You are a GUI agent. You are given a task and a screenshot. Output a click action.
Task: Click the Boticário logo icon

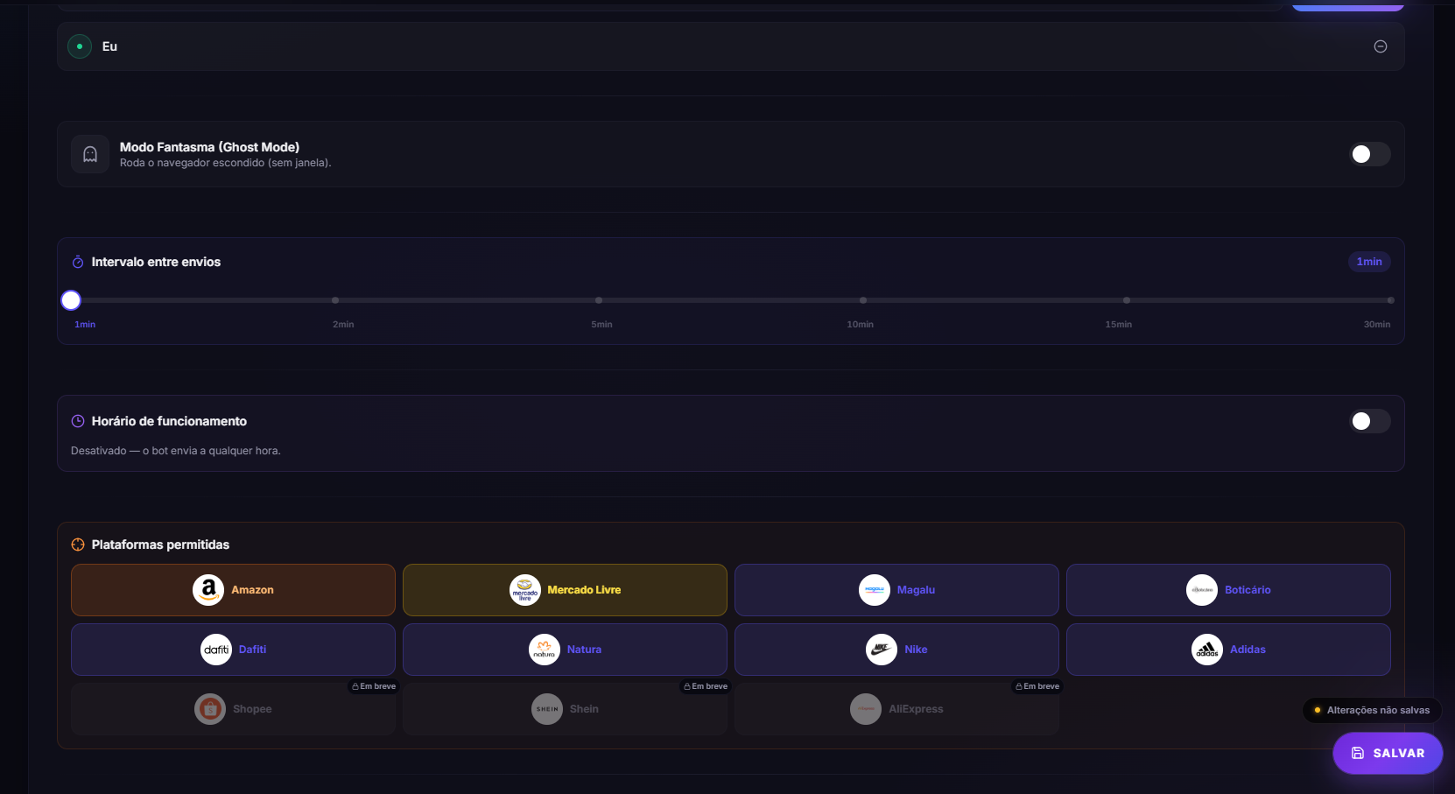pyautogui.click(x=1202, y=590)
